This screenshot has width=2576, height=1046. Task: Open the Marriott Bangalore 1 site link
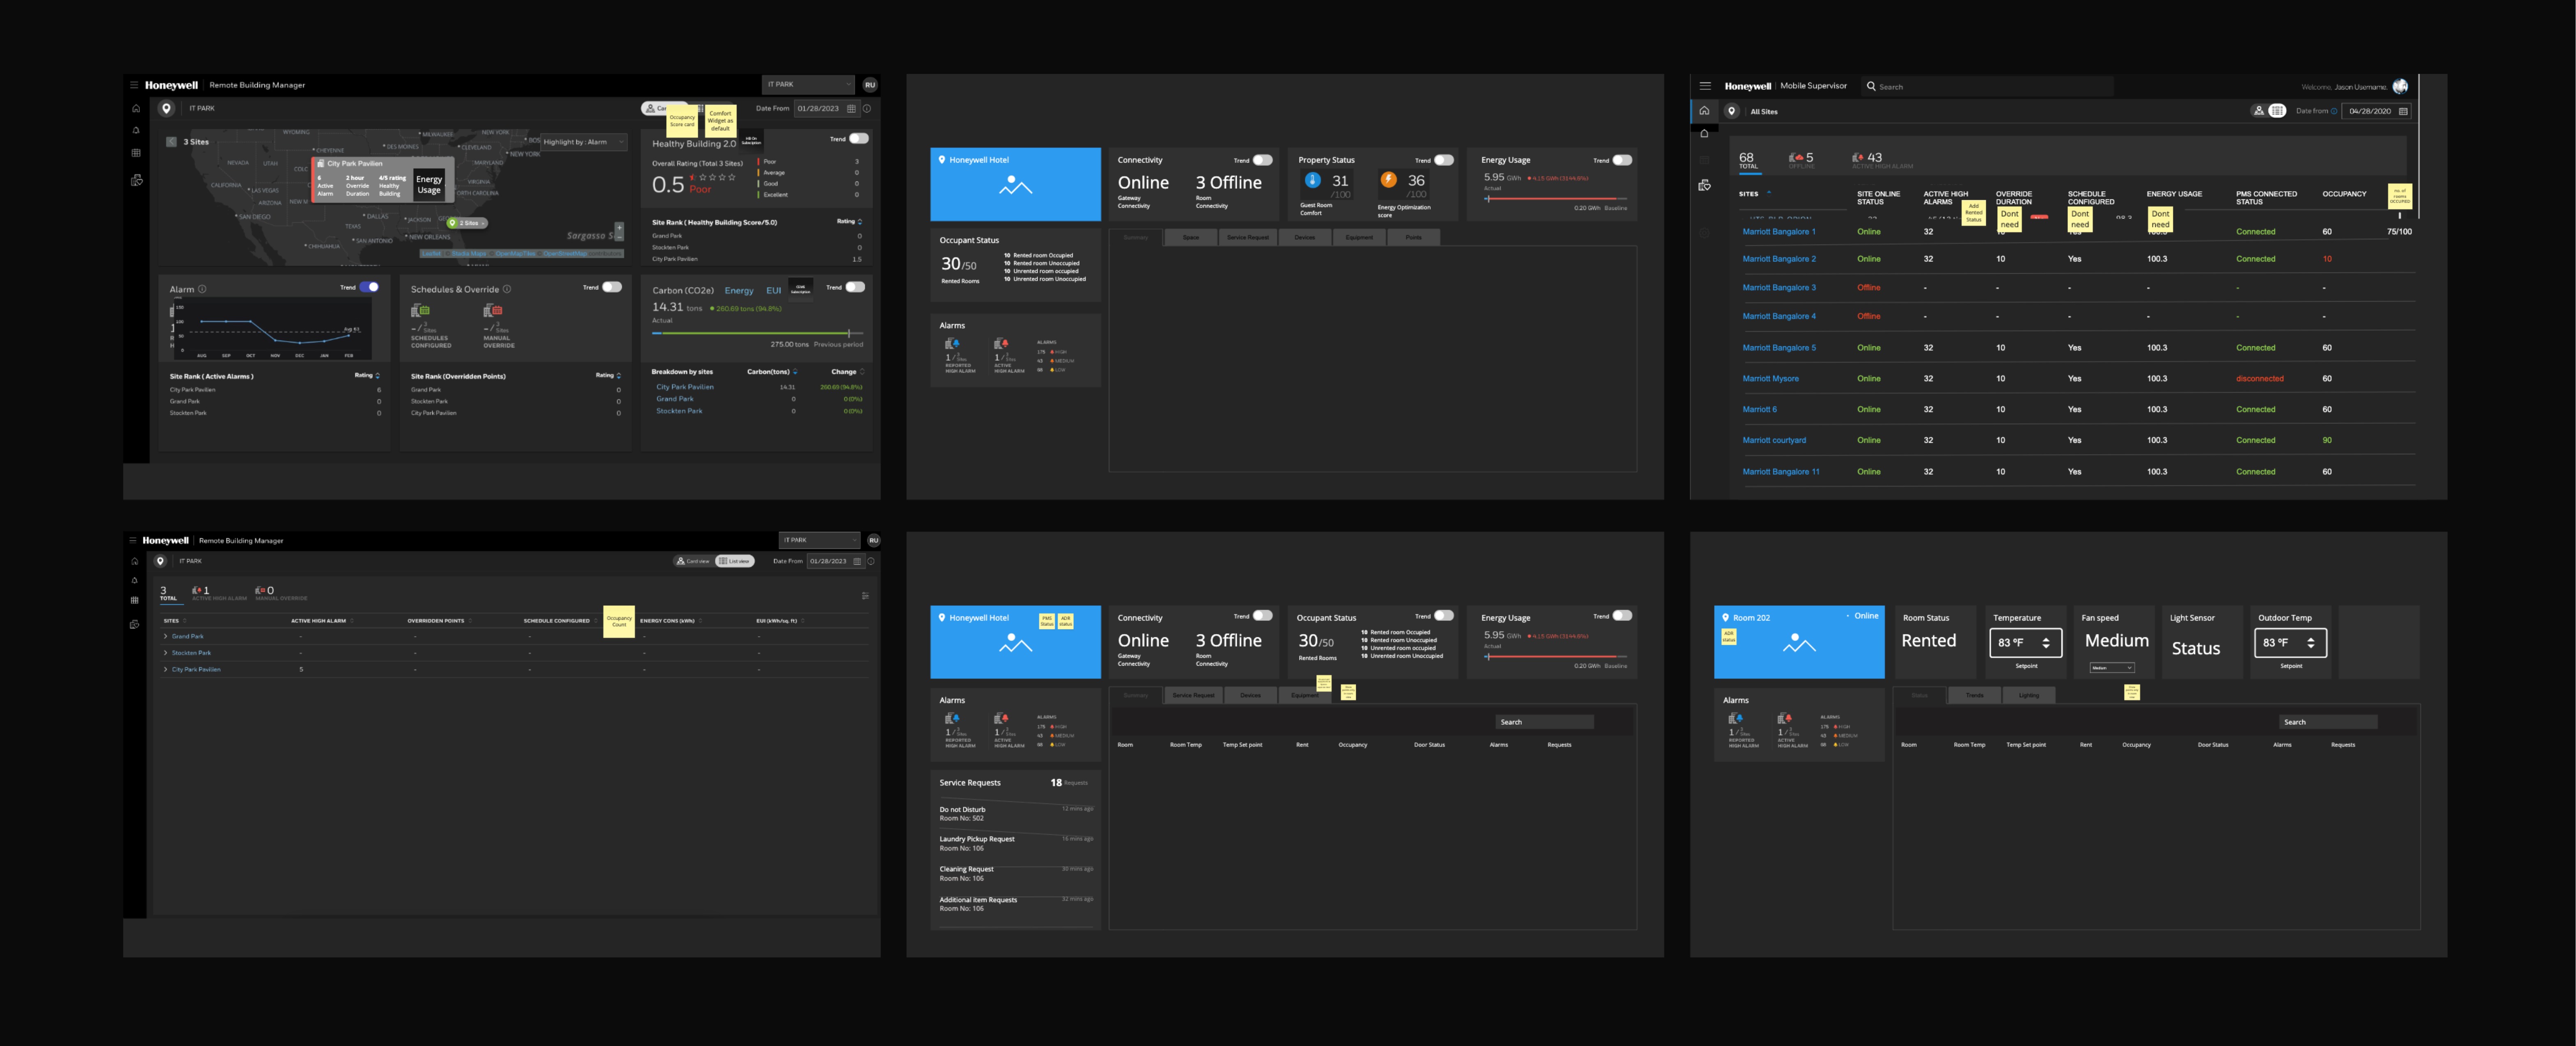pos(1780,231)
